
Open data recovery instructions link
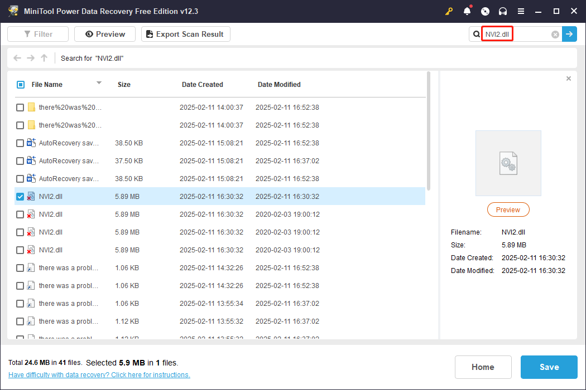click(99, 375)
